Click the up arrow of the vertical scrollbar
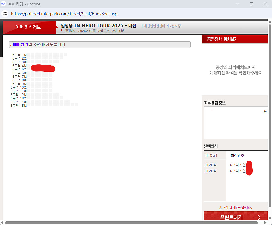Image resolution: width=272 pixels, height=225 pixels. tap(270, 21)
